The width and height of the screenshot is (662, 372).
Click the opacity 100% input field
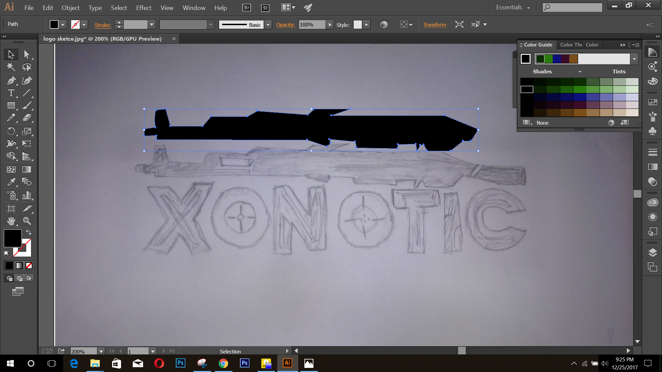point(312,24)
